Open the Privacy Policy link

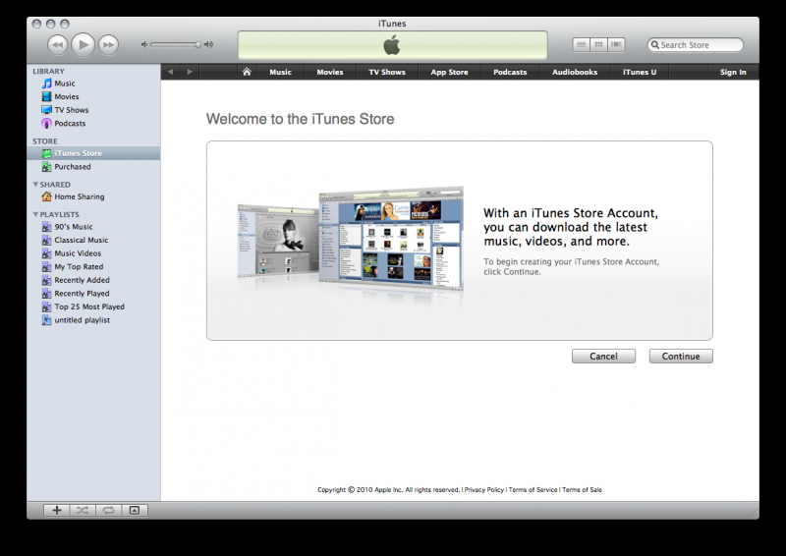click(x=484, y=489)
